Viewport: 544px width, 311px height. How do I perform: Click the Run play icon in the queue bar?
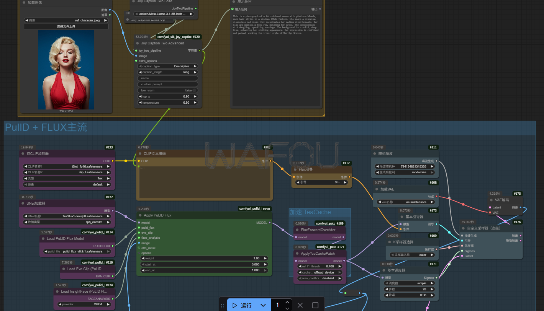click(x=235, y=305)
